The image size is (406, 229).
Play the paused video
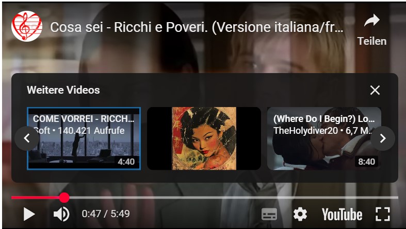(29, 214)
